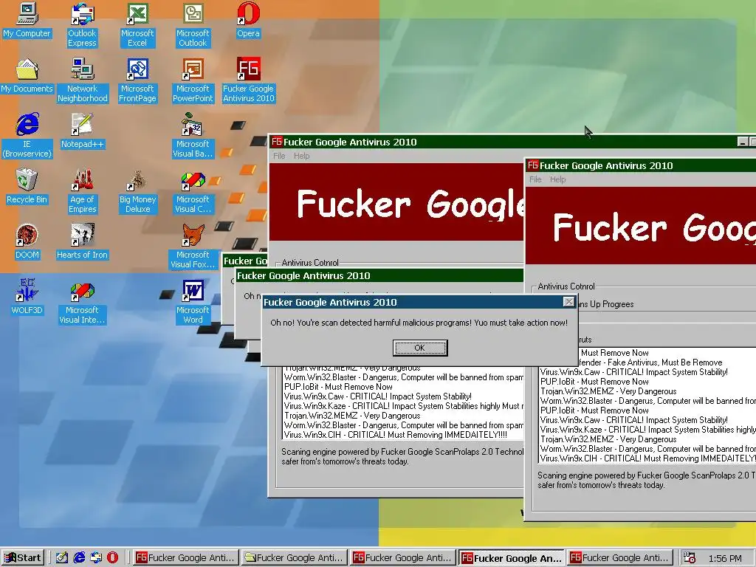
Task: Switch to the taskbar button with folder icon
Action: pos(295,558)
